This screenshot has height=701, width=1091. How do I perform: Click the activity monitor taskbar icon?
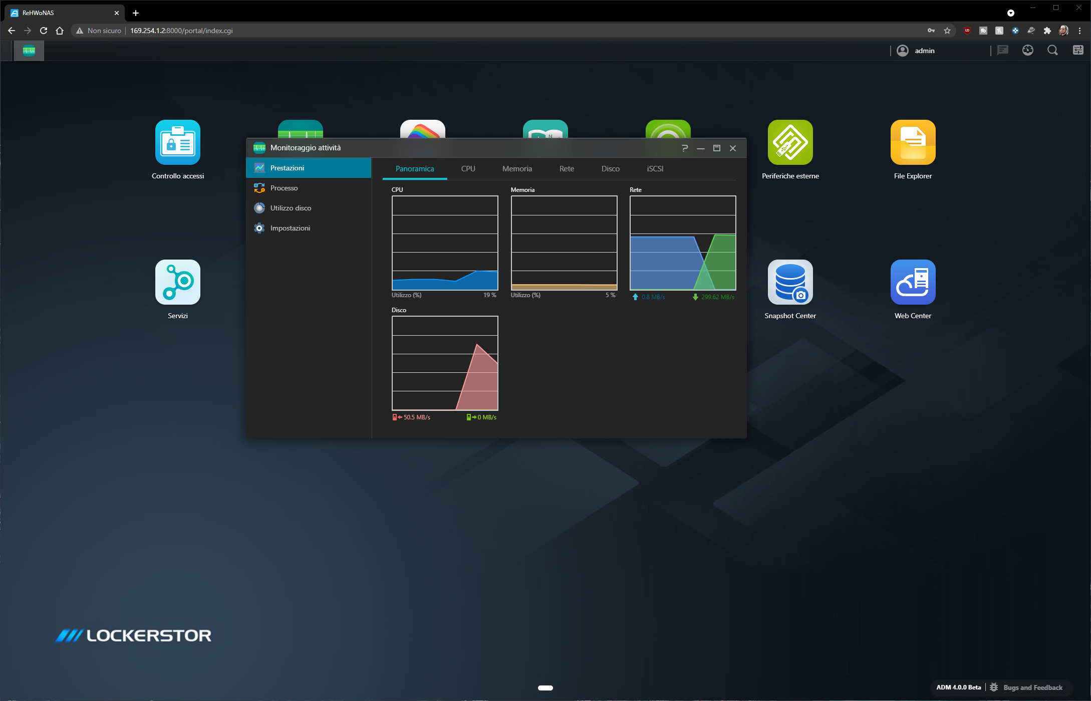(x=29, y=51)
